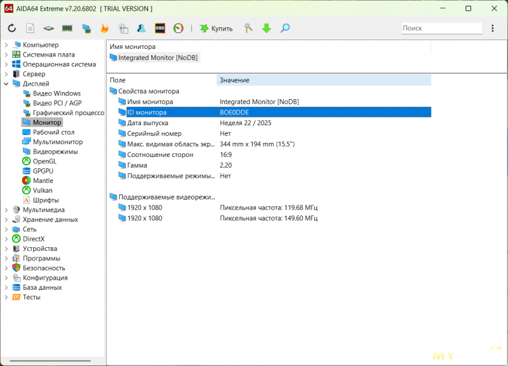Open the OSD panel icon
508x366 pixels.
coord(160,29)
